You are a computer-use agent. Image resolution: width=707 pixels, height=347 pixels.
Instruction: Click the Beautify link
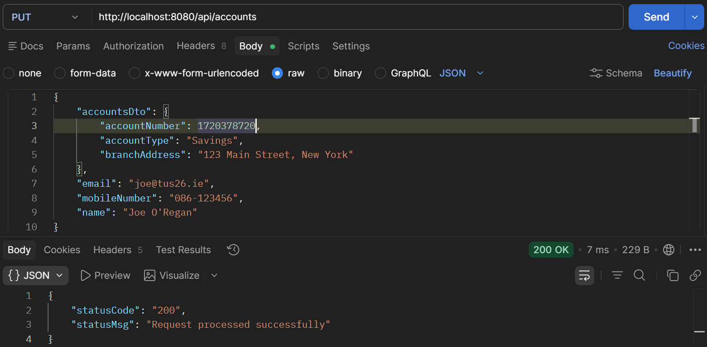click(x=673, y=73)
